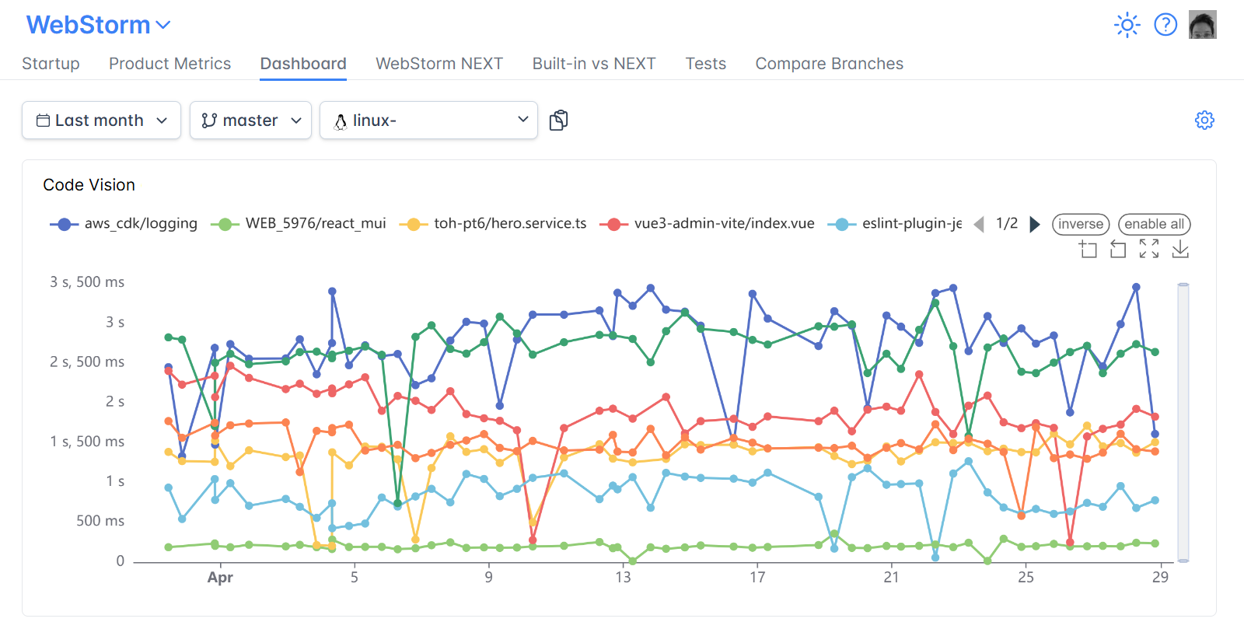Click the 21 x-axis date label

point(891,577)
